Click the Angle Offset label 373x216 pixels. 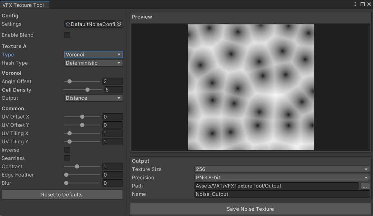16,81
